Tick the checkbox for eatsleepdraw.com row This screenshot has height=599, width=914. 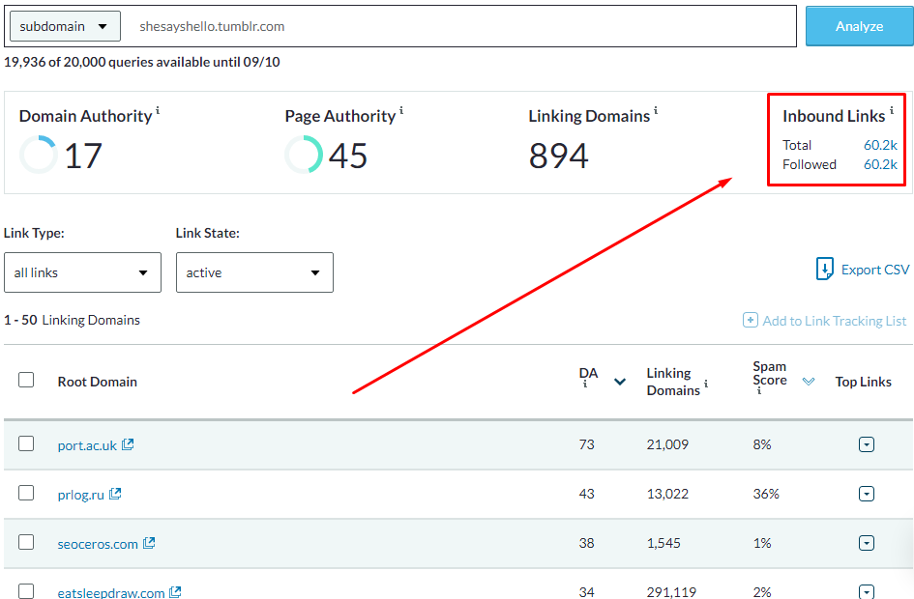(26, 591)
